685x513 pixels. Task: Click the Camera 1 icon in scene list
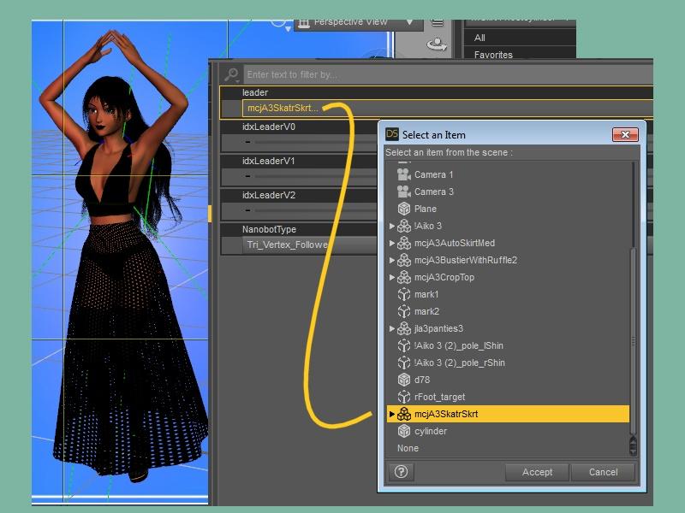[x=403, y=174]
